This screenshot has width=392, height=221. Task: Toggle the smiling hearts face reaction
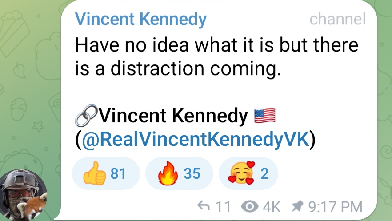(x=248, y=173)
